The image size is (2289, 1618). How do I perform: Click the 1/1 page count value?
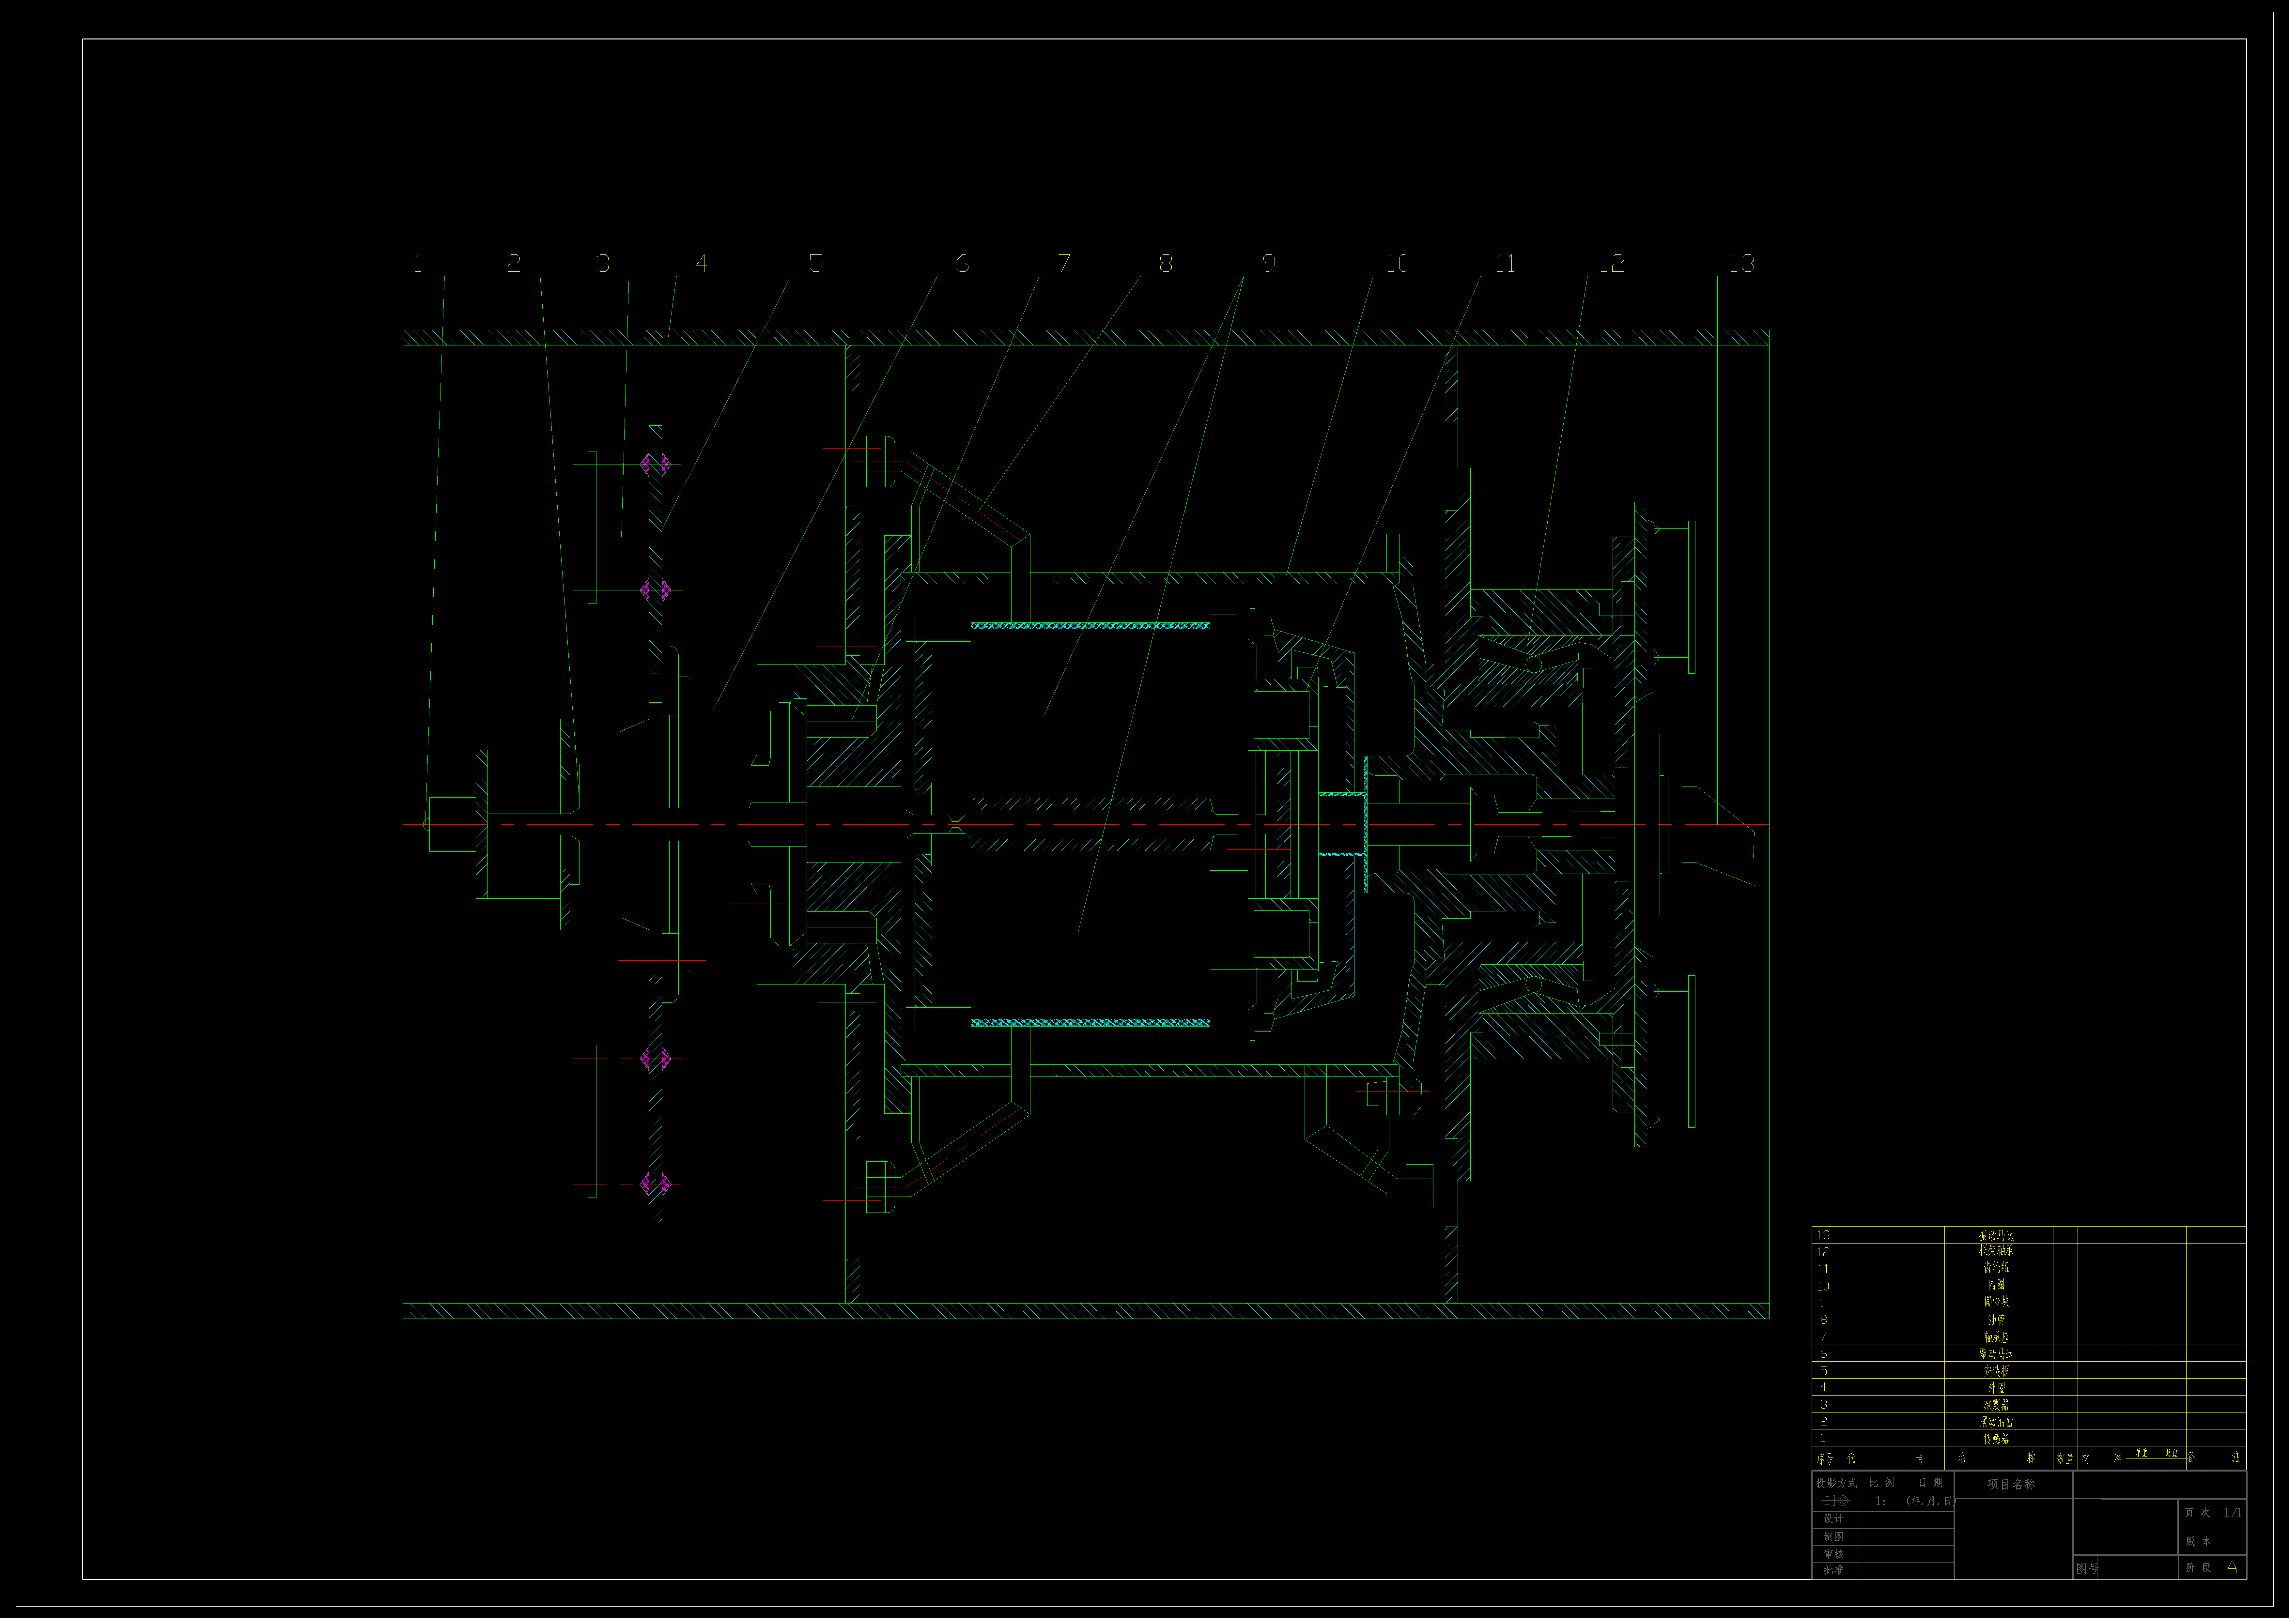click(2233, 1512)
